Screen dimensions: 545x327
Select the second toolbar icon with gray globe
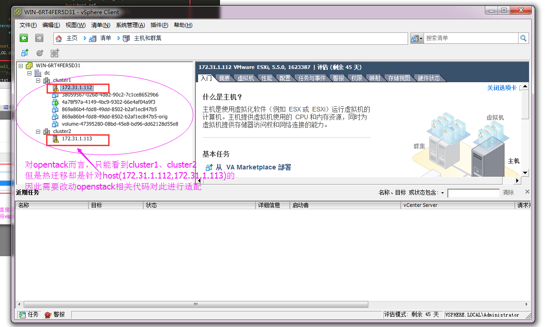click(40, 53)
